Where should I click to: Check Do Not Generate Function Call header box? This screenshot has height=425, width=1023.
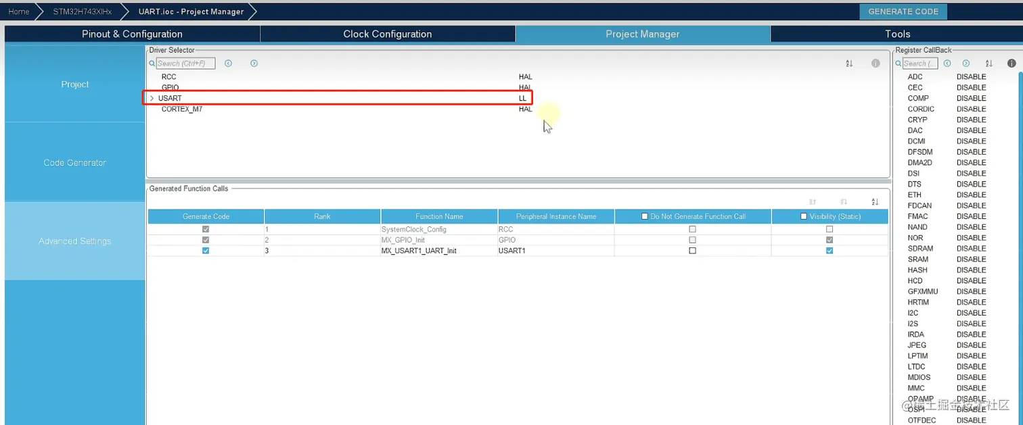point(644,217)
